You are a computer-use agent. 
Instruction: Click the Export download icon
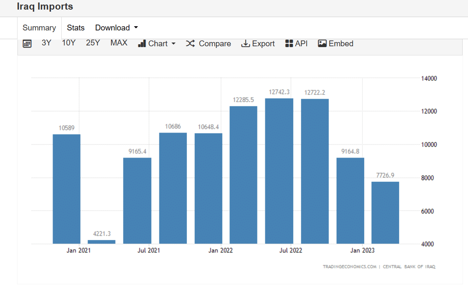click(246, 44)
